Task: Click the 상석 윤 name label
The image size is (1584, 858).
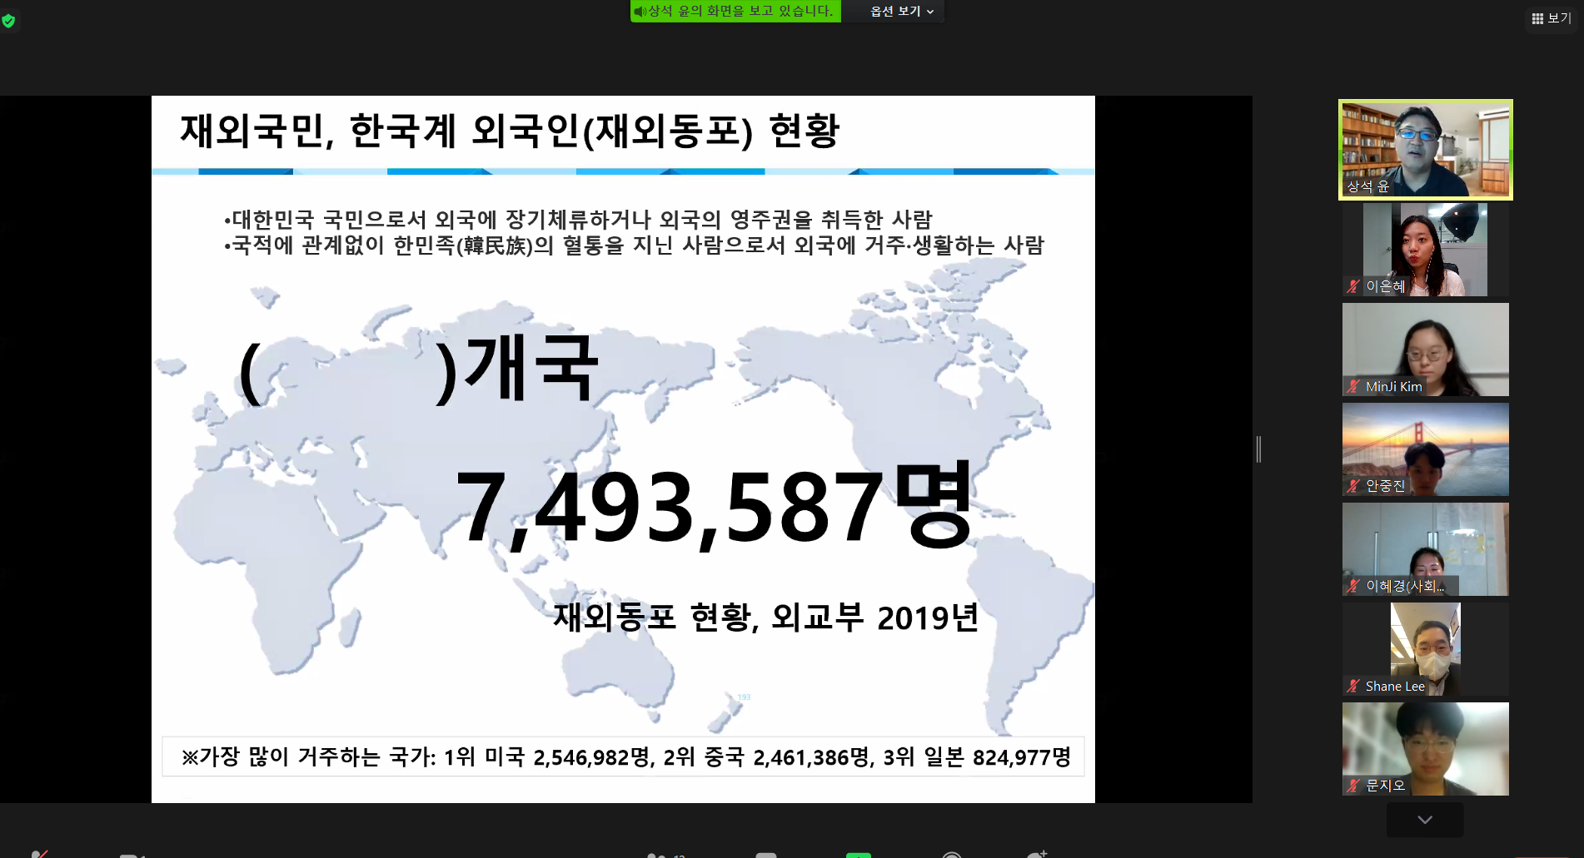Action: (1367, 186)
